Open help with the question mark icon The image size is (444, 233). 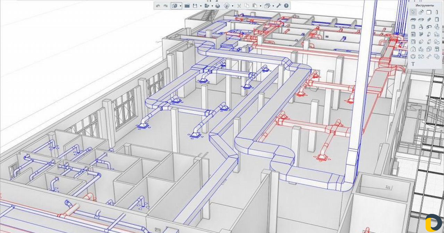[286, 6]
